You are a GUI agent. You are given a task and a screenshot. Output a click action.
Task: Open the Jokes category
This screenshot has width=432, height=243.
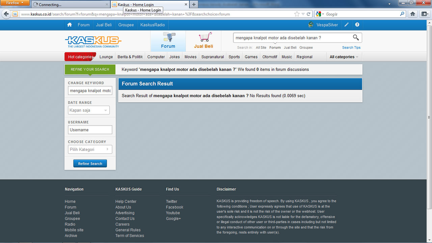[x=174, y=57]
